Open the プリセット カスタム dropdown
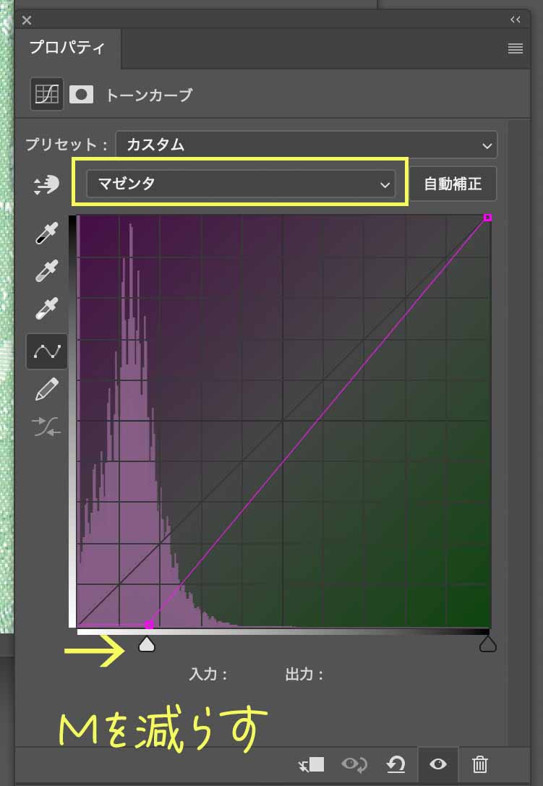Viewport: 543px width, 786px height. click(x=306, y=145)
